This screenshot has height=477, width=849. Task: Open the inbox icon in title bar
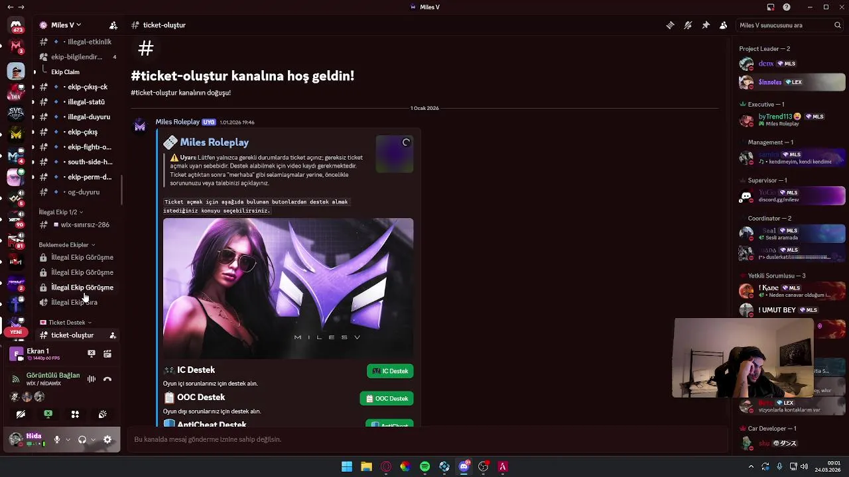(771, 7)
